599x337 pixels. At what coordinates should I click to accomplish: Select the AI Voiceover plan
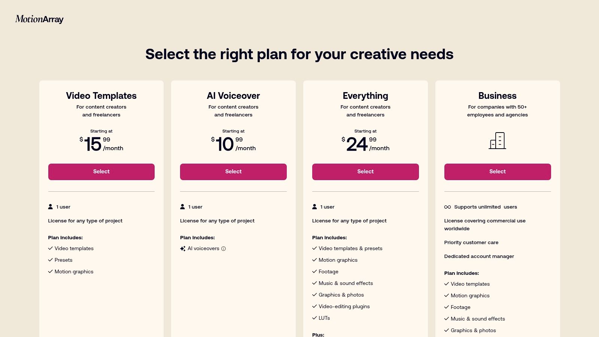233,172
